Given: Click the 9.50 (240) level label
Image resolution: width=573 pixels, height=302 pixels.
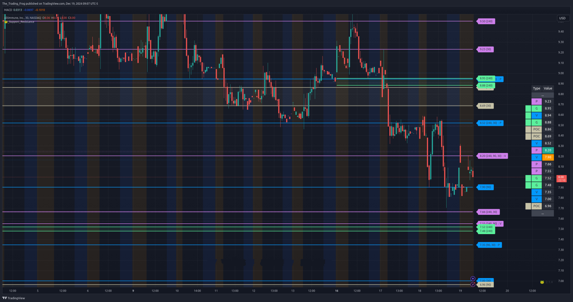Looking at the screenshot, I should tap(486, 21).
